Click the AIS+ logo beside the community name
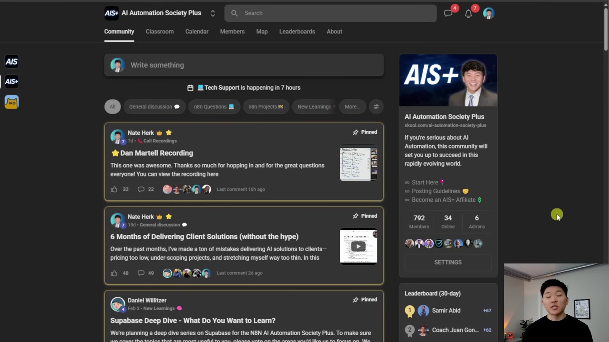 (111, 13)
